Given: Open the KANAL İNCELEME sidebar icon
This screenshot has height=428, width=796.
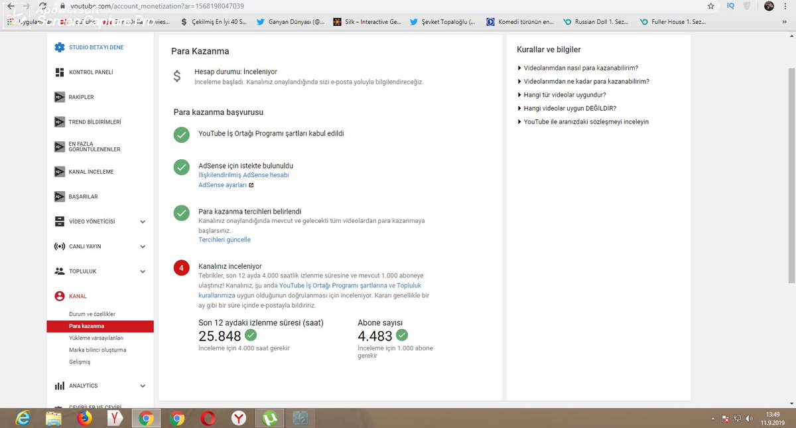Looking at the screenshot, I should (x=60, y=172).
